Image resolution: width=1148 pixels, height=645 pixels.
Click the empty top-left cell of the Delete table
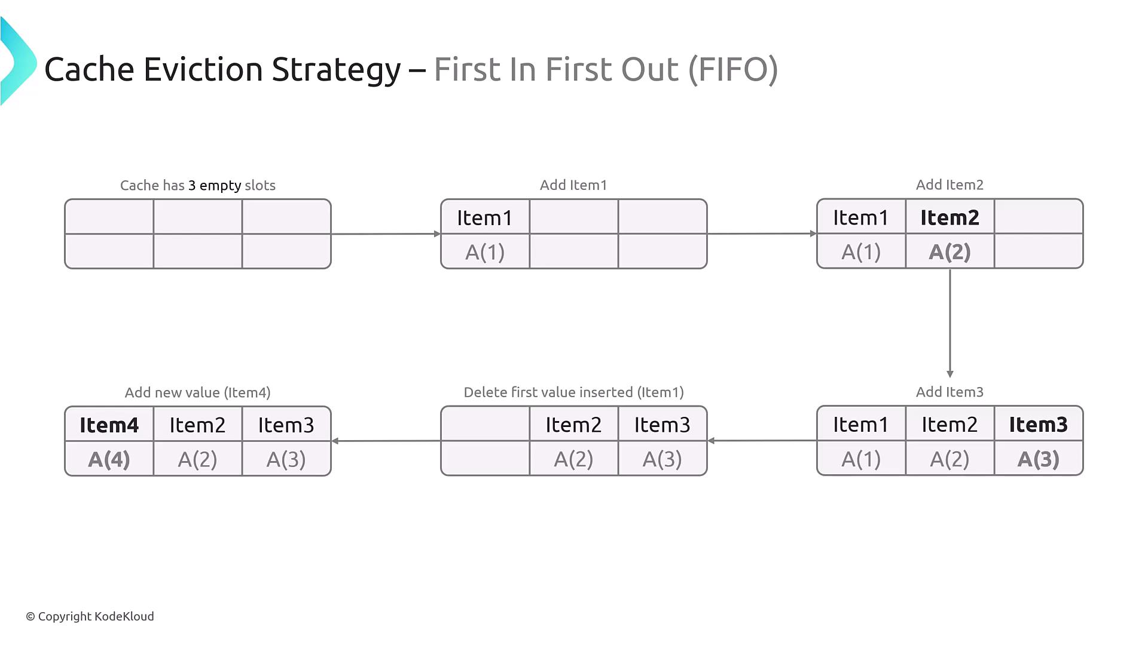[x=485, y=425]
